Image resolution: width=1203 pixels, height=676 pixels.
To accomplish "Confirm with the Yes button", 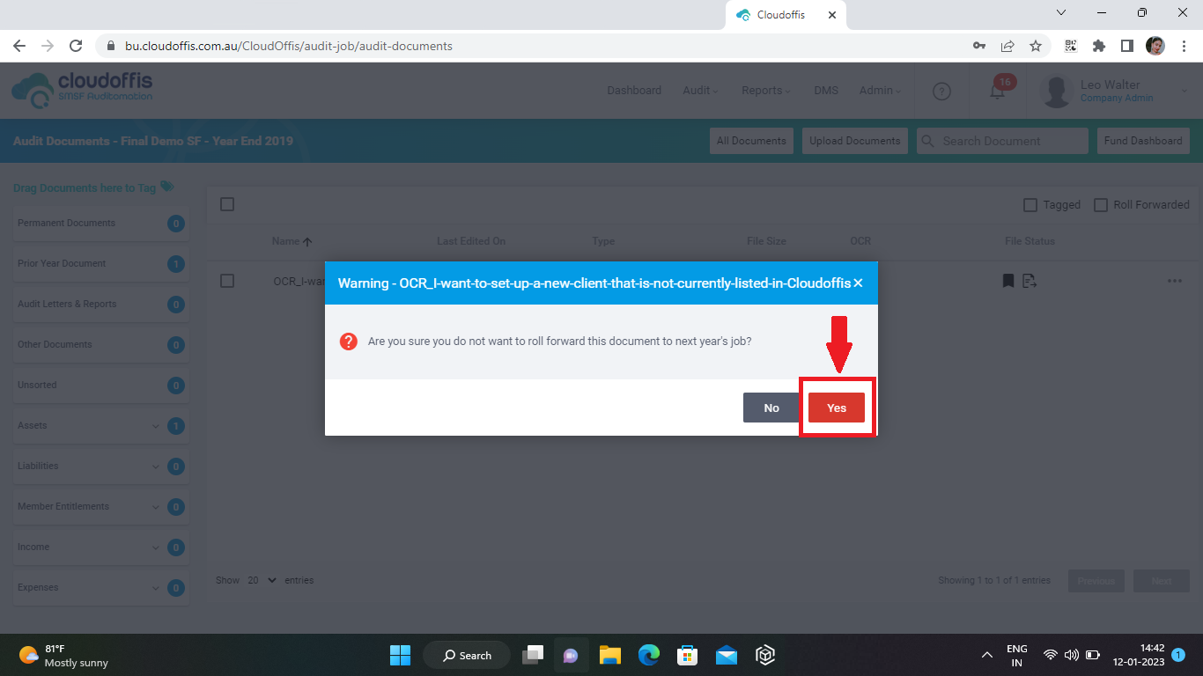I will tap(836, 408).
